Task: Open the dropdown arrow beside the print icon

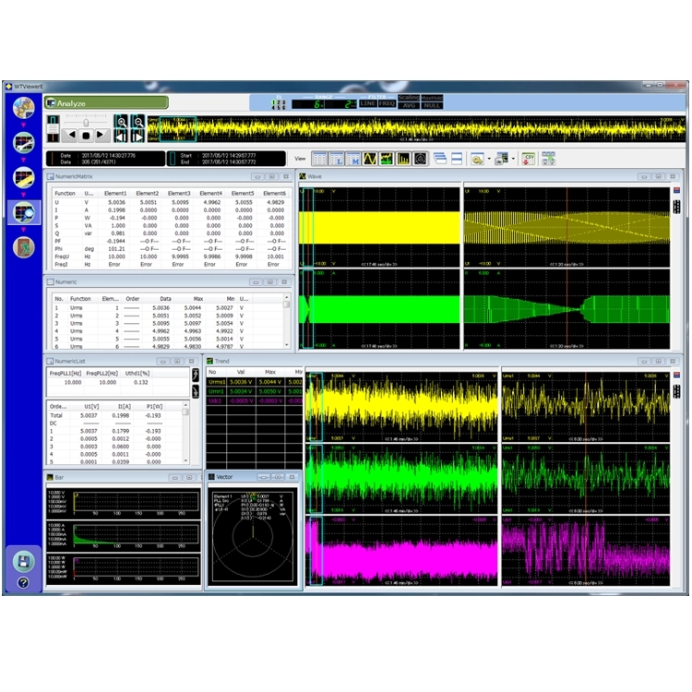Action: pos(513,159)
